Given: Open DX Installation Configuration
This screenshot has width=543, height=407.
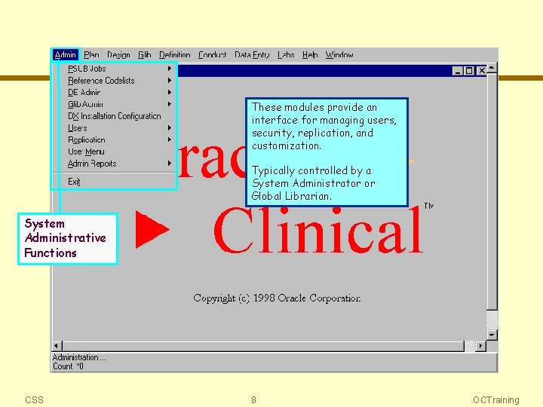Looking at the screenshot, I should pos(115,116).
